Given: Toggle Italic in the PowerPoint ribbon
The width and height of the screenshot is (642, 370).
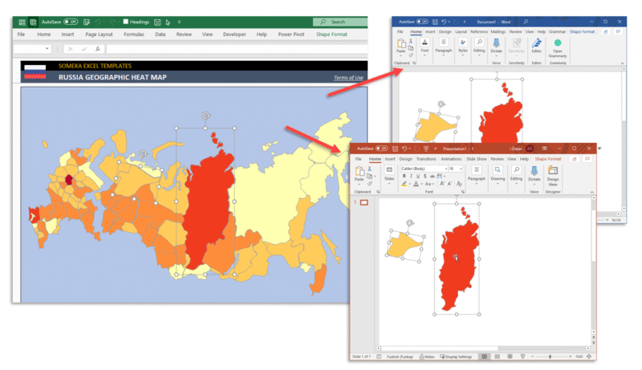Looking at the screenshot, I should pos(411,176).
